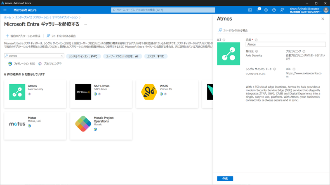
Task: Open ユーザー アカウントの管理 filter pill
Action: coord(122,56)
